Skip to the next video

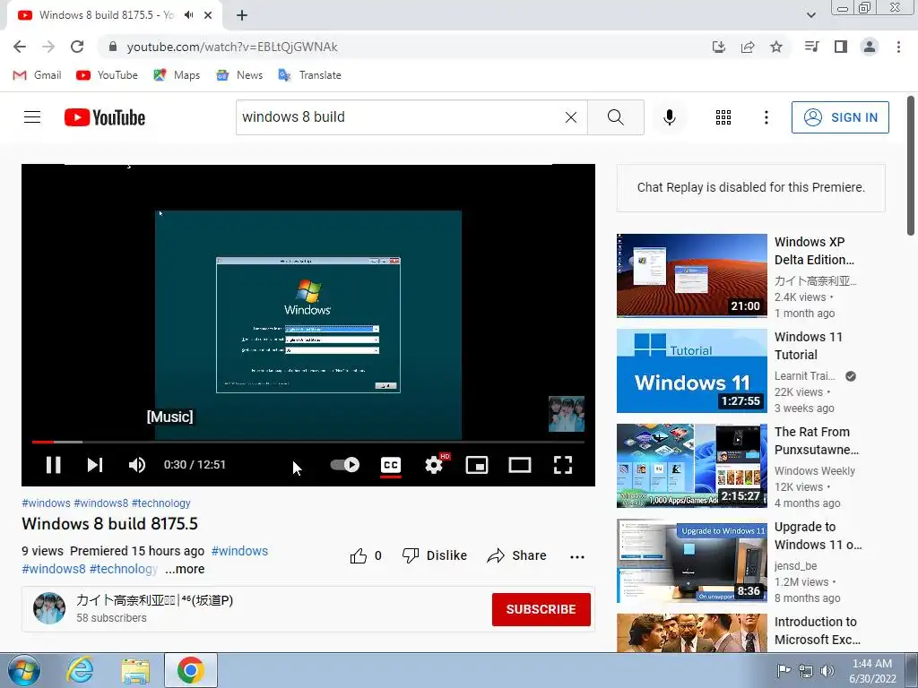click(x=95, y=465)
